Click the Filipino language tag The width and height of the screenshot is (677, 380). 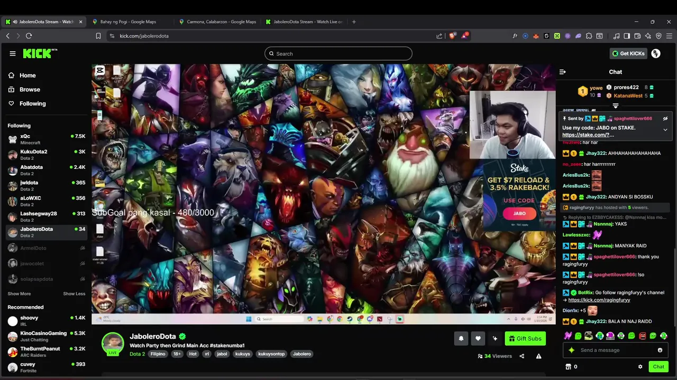[158, 354]
